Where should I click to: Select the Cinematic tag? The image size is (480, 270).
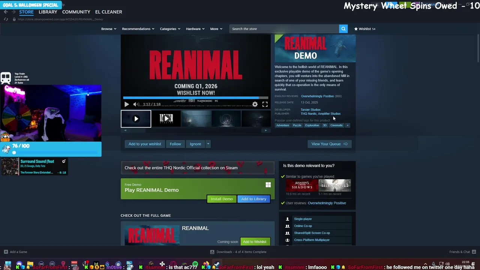click(336, 125)
